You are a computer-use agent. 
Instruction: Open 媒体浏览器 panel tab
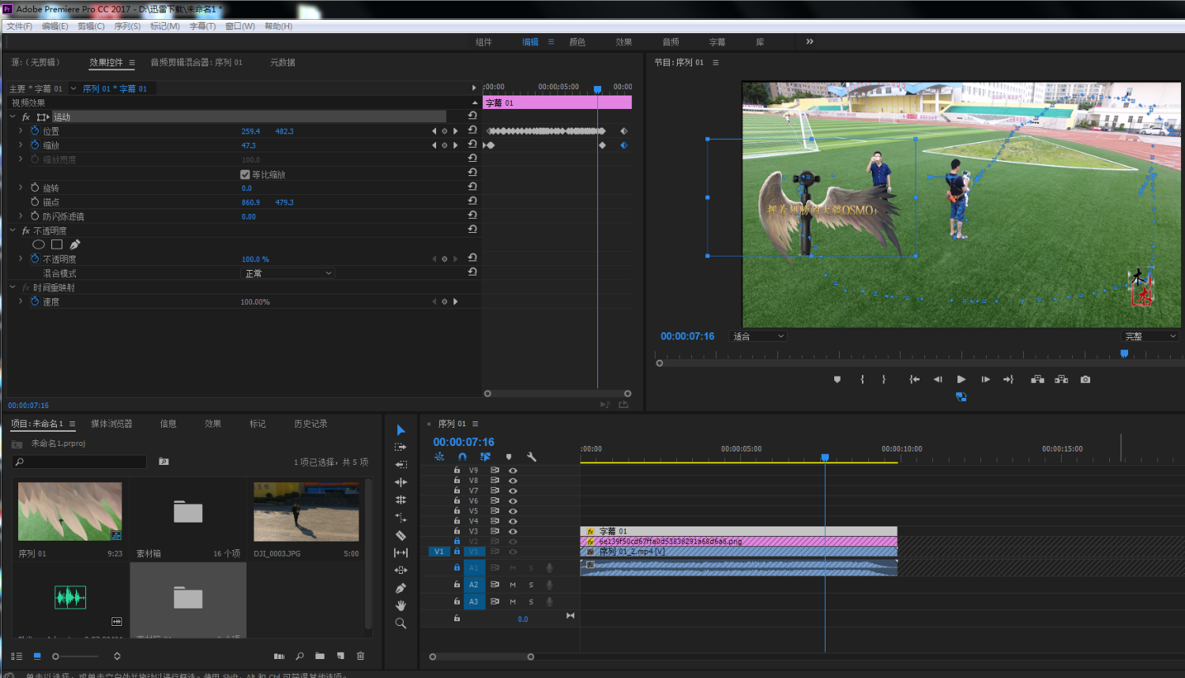point(111,424)
